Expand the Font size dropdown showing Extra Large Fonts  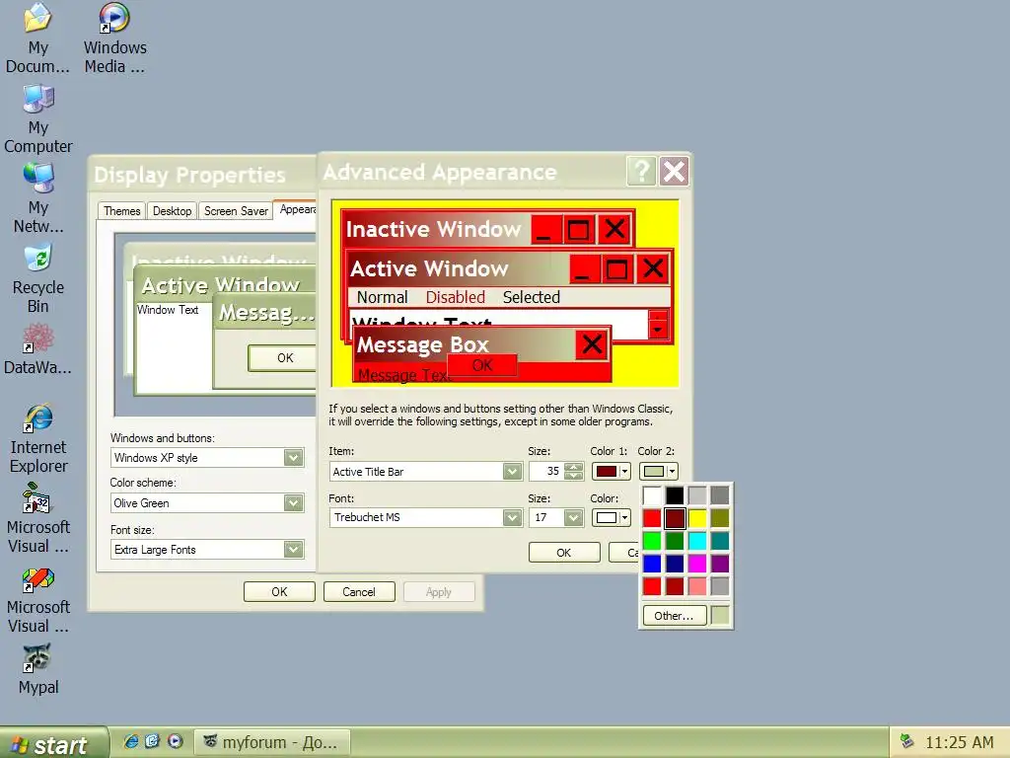coord(293,549)
